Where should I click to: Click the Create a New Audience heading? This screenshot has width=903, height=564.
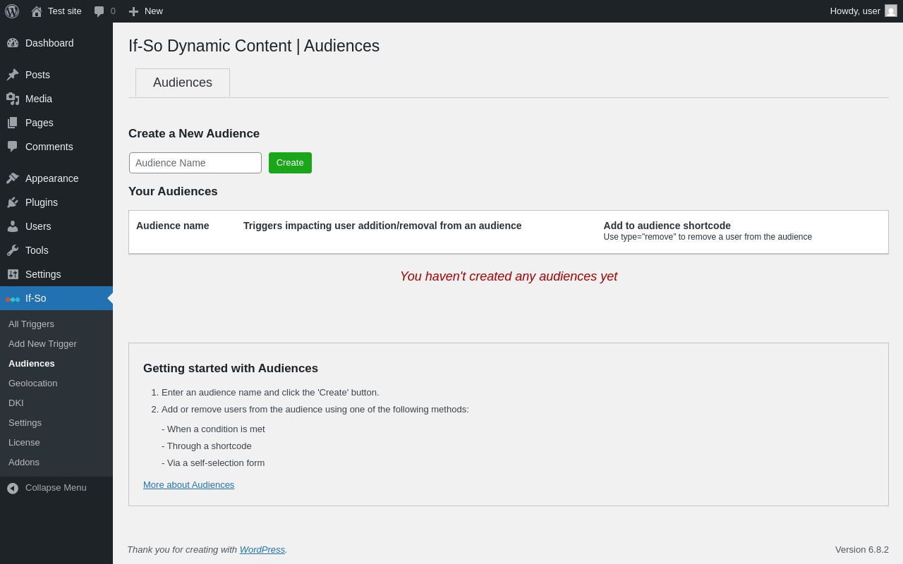(194, 134)
